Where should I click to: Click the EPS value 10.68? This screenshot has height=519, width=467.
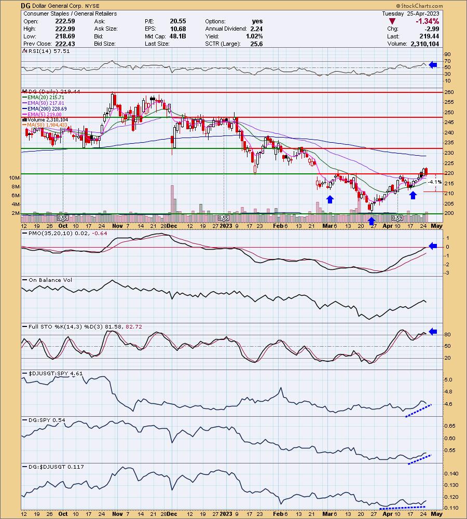pos(178,29)
